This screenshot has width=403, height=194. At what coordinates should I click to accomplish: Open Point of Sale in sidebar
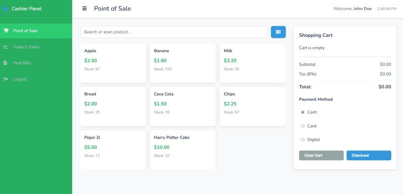(36, 31)
